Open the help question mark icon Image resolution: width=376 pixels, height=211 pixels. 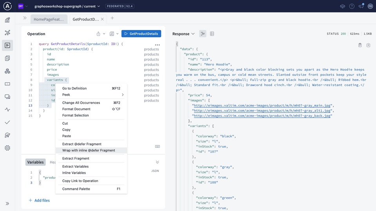352,6
